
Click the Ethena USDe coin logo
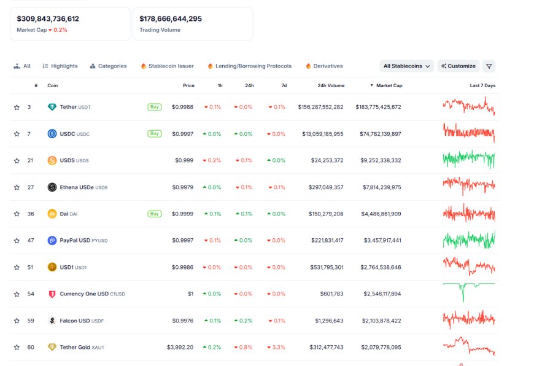(x=52, y=187)
